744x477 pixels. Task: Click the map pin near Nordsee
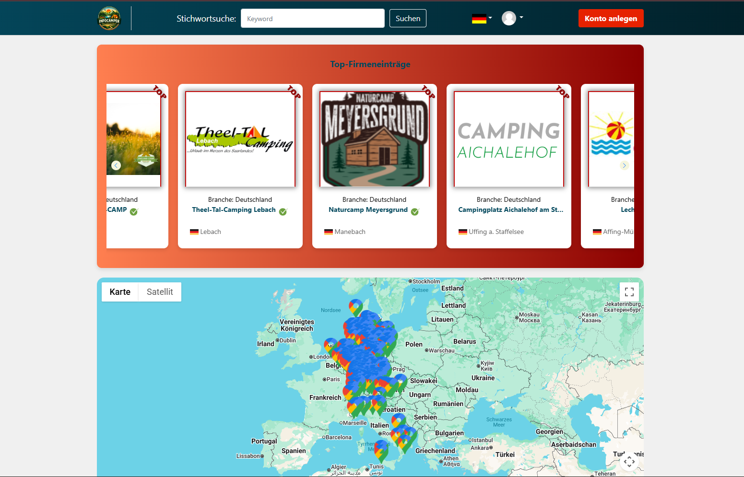pos(355,307)
